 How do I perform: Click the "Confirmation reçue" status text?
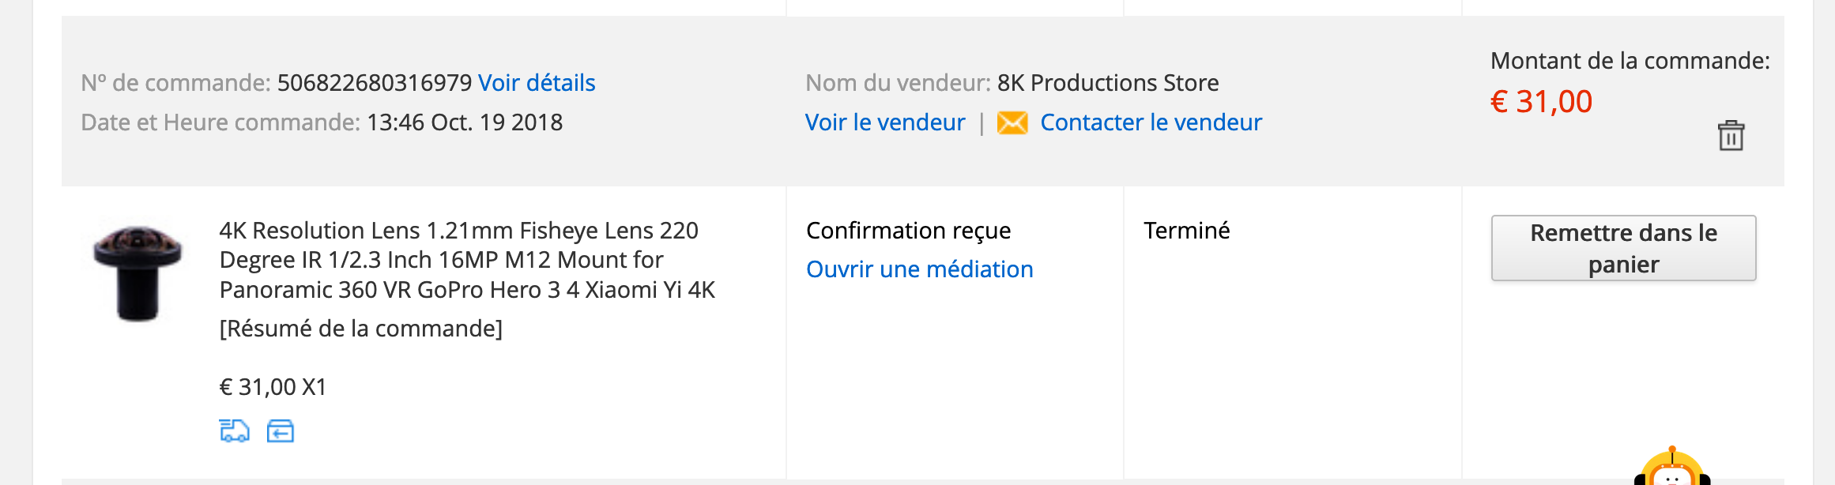click(908, 231)
